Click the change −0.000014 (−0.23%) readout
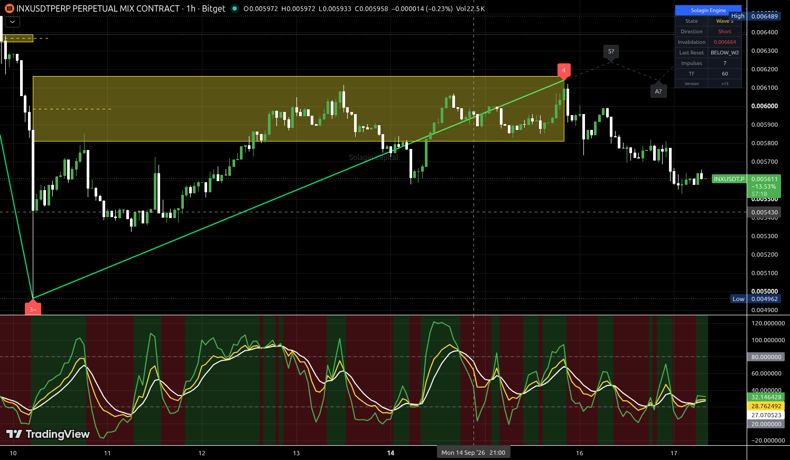The width and height of the screenshot is (790, 460). 422,8
